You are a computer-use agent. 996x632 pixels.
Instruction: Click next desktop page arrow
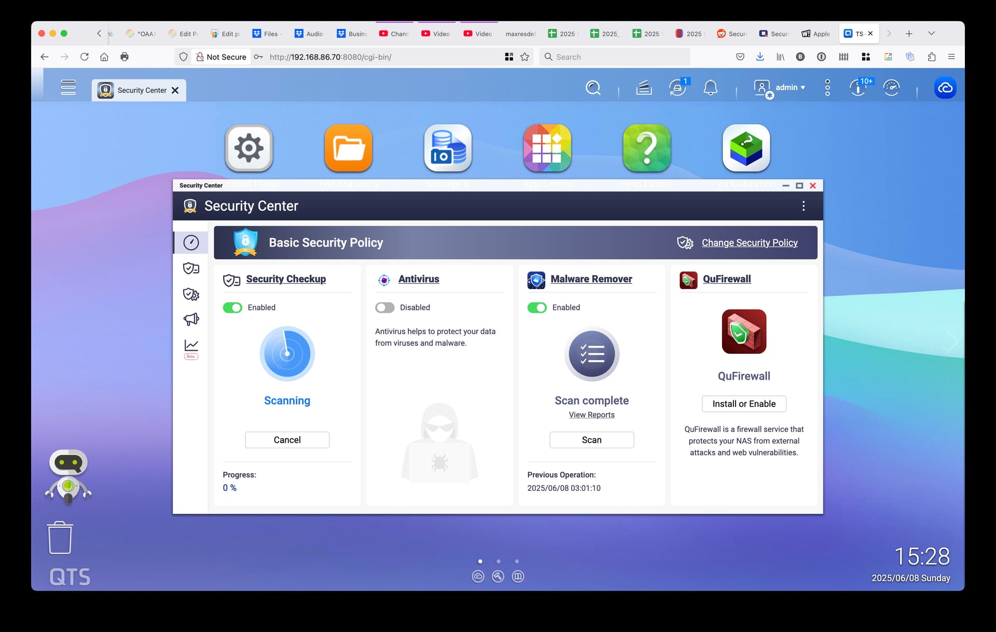tap(952, 341)
